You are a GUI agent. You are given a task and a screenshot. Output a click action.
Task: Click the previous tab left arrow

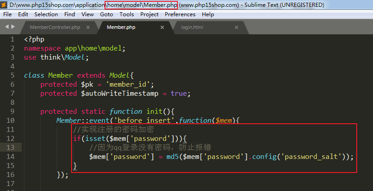click(6, 27)
